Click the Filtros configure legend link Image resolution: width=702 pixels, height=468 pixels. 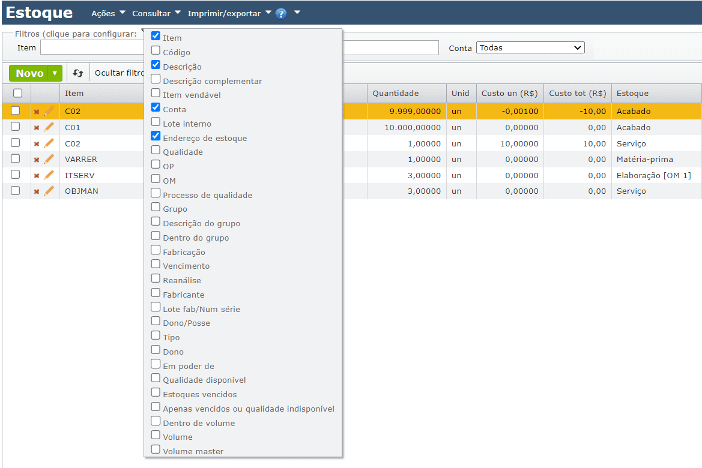pos(76,34)
